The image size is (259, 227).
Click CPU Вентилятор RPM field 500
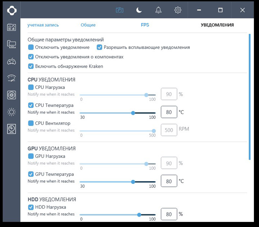169,130
